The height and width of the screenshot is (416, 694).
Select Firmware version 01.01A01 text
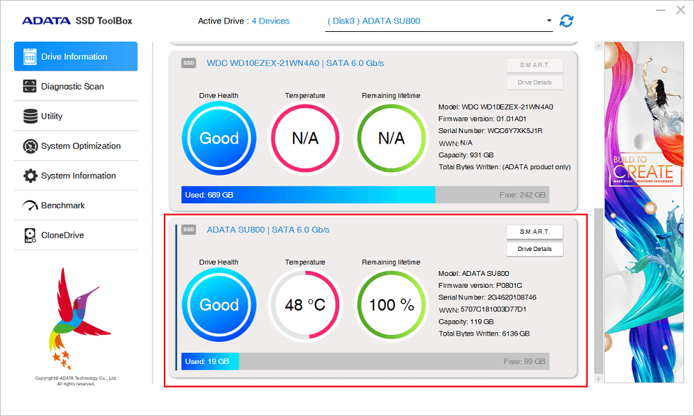tap(482, 119)
